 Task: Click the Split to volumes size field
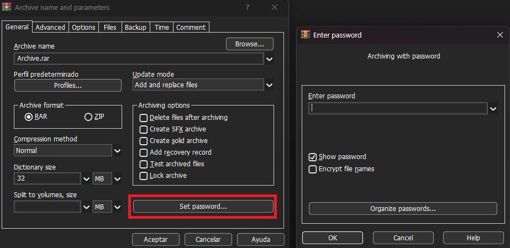point(48,207)
